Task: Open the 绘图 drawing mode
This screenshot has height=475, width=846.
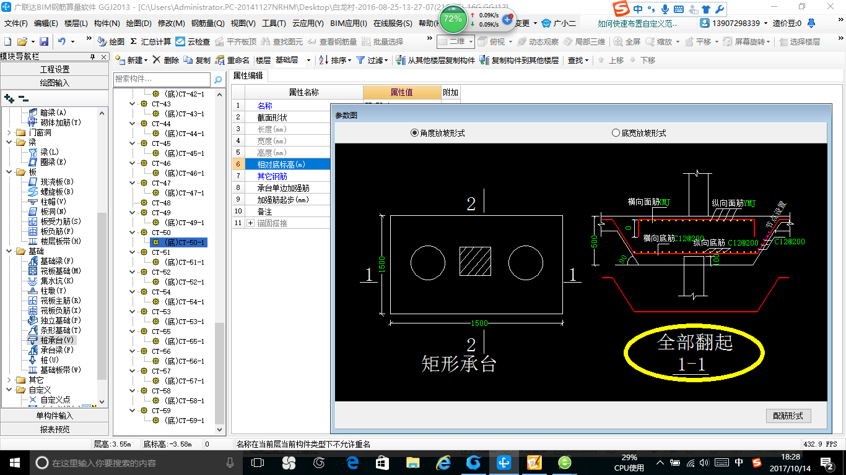Action: [x=111, y=41]
